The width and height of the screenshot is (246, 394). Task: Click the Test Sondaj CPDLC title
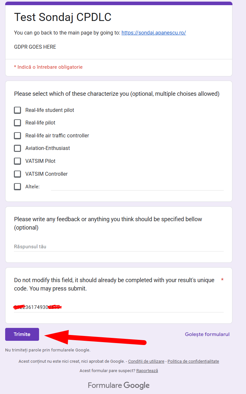click(x=63, y=17)
